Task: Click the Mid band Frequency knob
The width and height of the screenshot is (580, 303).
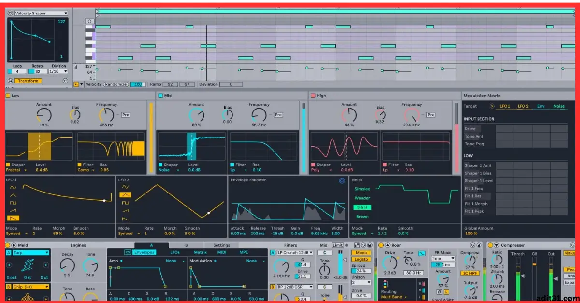Action: (x=259, y=115)
